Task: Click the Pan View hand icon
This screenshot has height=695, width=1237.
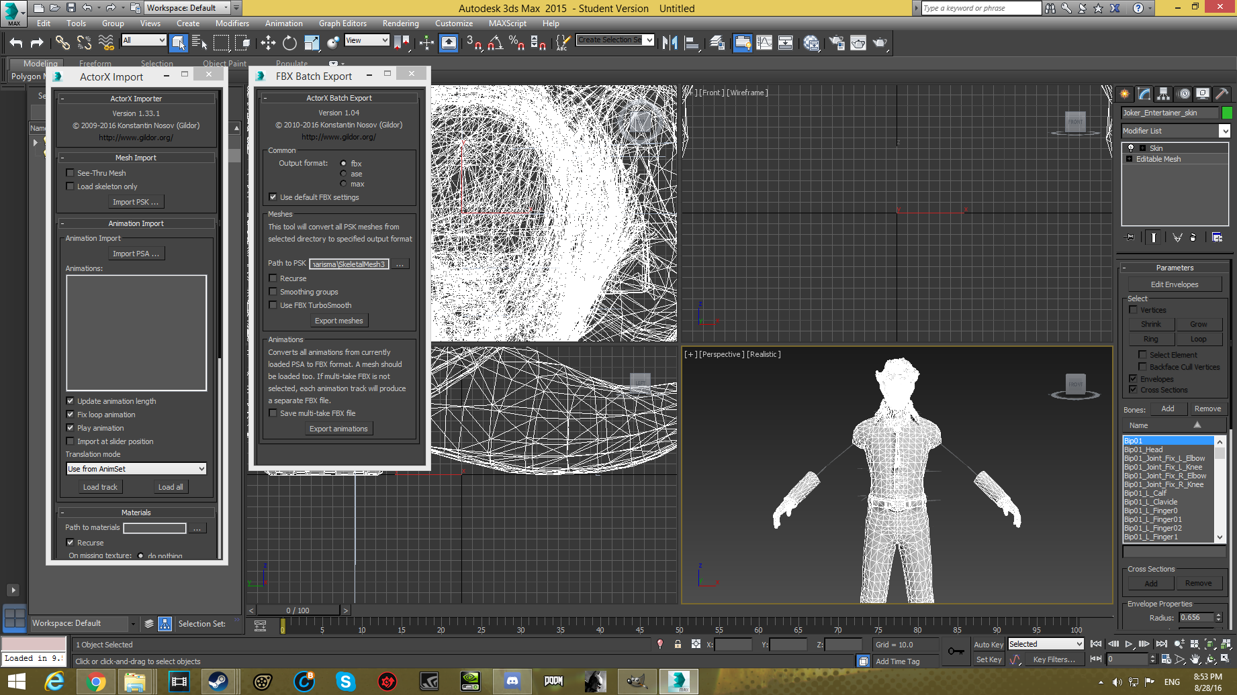Action: coord(1195,659)
